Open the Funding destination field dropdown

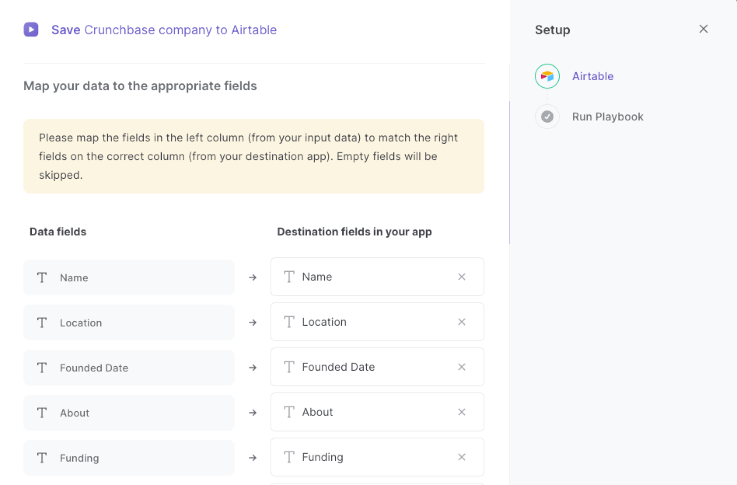click(377, 457)
